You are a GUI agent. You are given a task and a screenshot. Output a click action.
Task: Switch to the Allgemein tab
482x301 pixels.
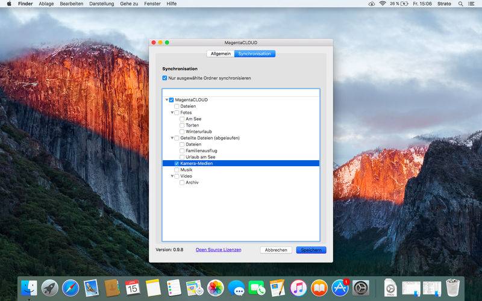220,54
